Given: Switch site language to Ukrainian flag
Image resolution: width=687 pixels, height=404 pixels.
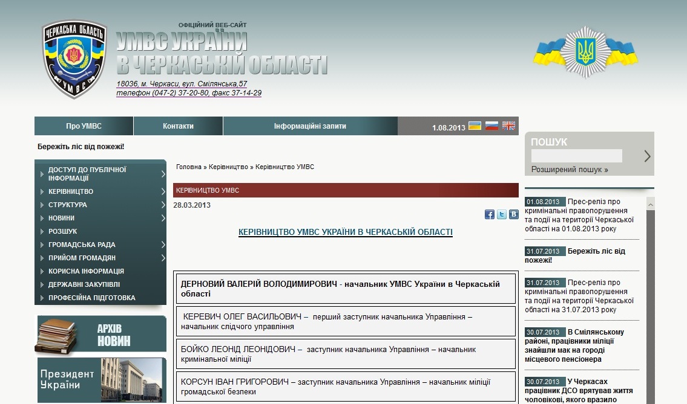Looking at the screenshot, I should coord(475,126).
